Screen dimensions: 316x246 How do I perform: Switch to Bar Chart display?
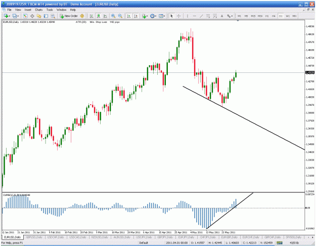coord(92,16)
